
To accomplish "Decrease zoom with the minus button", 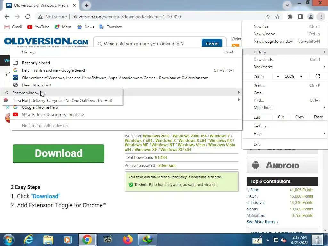I will pyautogui.click(x=278, y=76).
